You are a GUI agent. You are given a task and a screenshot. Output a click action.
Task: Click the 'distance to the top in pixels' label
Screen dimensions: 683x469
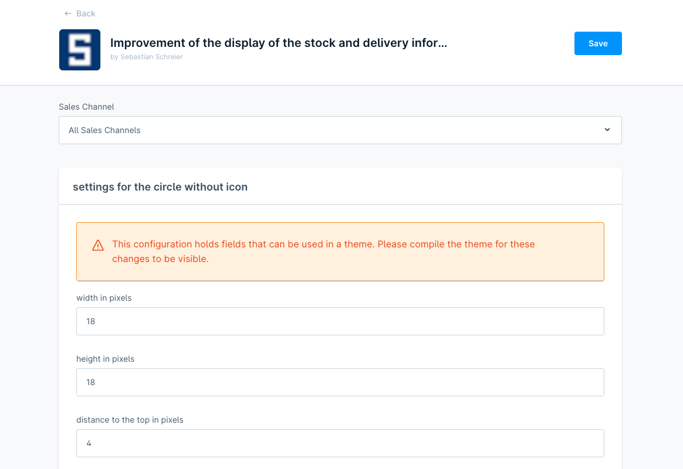(130, 420)
